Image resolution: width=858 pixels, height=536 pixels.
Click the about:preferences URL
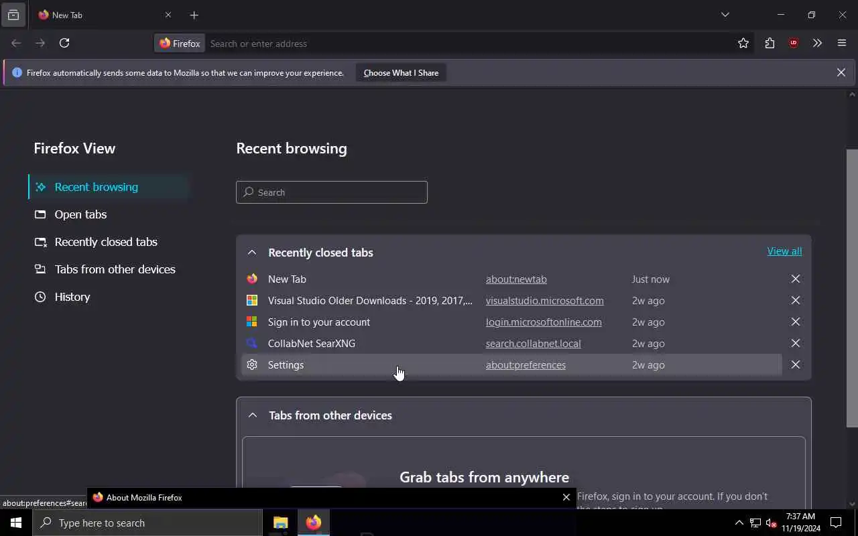point(526,365)
